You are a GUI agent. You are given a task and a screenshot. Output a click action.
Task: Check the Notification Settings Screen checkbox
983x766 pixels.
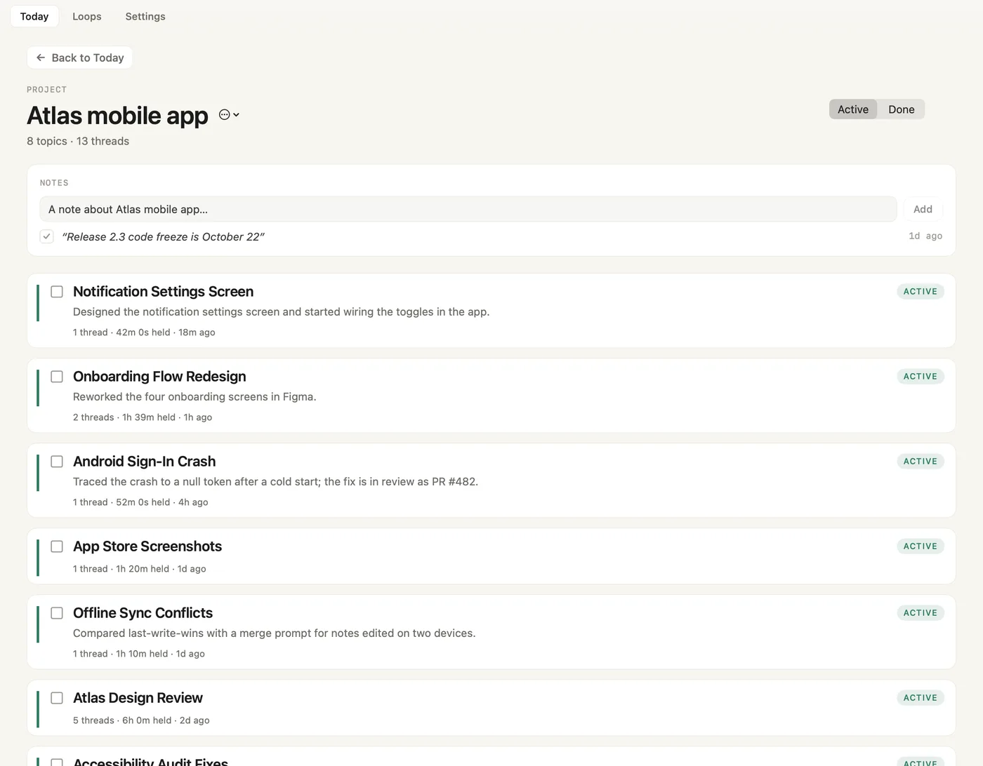tap(57, 292)
